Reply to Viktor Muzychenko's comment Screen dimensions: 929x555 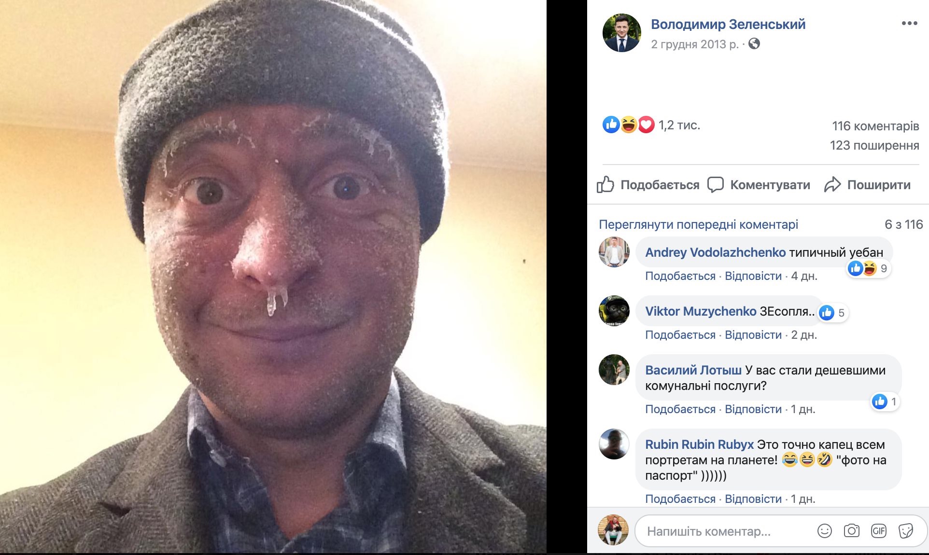click(753, 335)
